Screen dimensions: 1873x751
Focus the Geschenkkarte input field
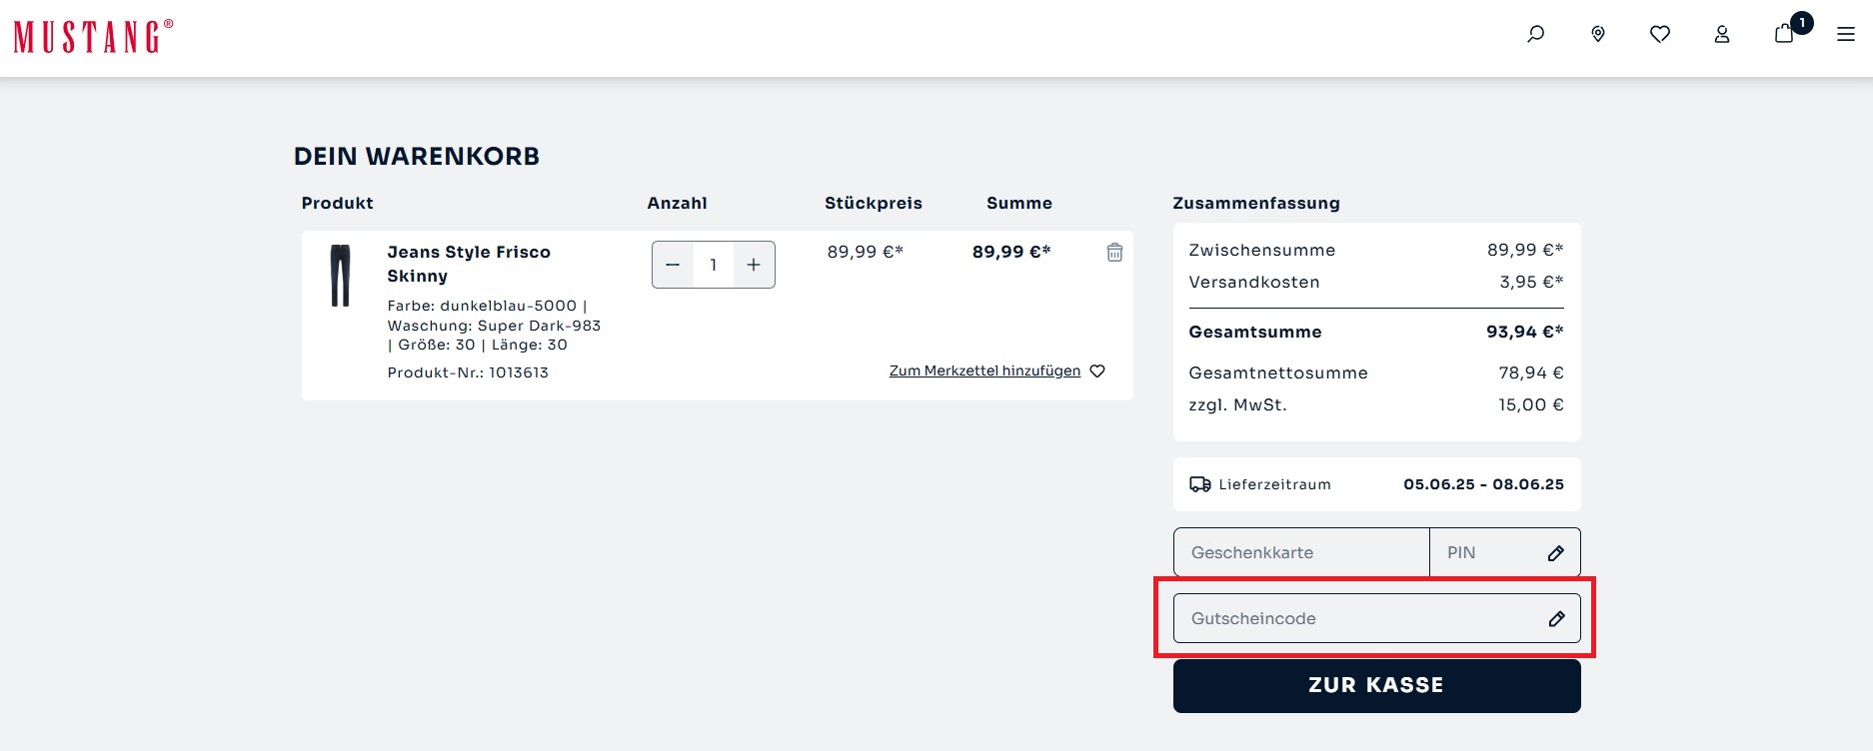(1301, 552)
